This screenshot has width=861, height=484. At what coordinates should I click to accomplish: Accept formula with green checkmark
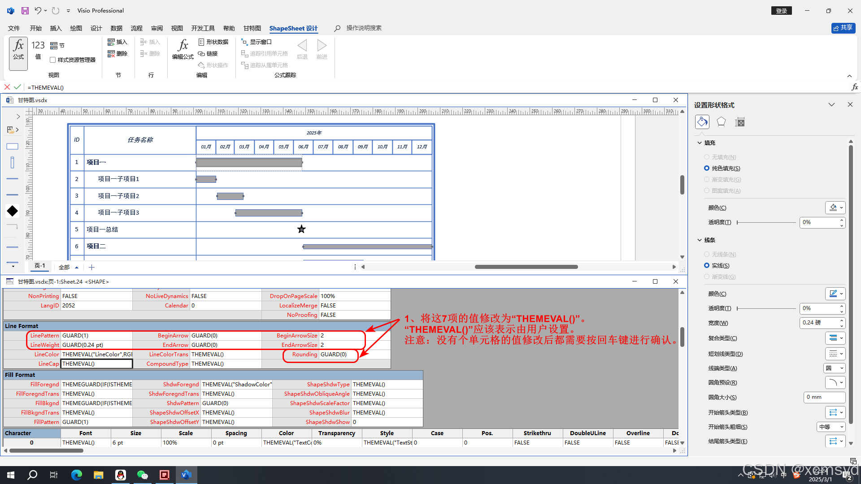point(17,87)
